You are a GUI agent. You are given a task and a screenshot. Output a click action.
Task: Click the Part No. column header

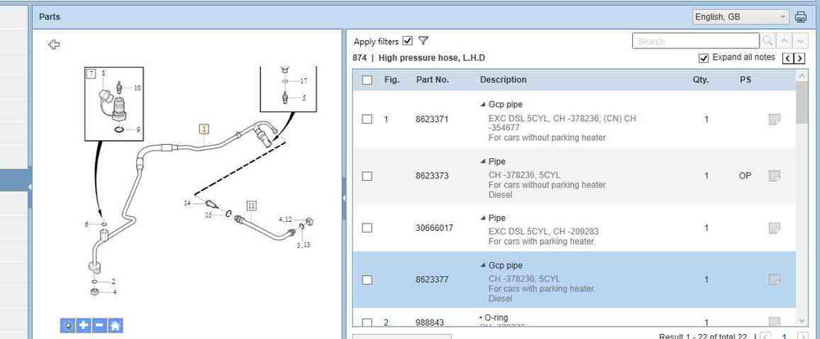click(x=432, y=80)
